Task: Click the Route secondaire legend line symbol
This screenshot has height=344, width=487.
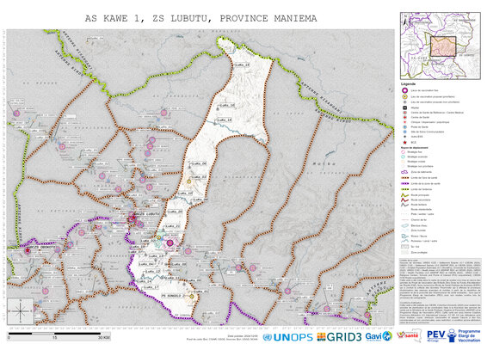Action: pos(404,200)
